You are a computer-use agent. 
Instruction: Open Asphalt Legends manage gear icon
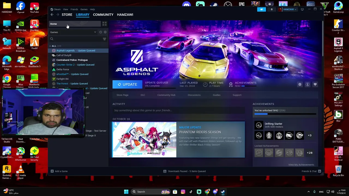300,84
